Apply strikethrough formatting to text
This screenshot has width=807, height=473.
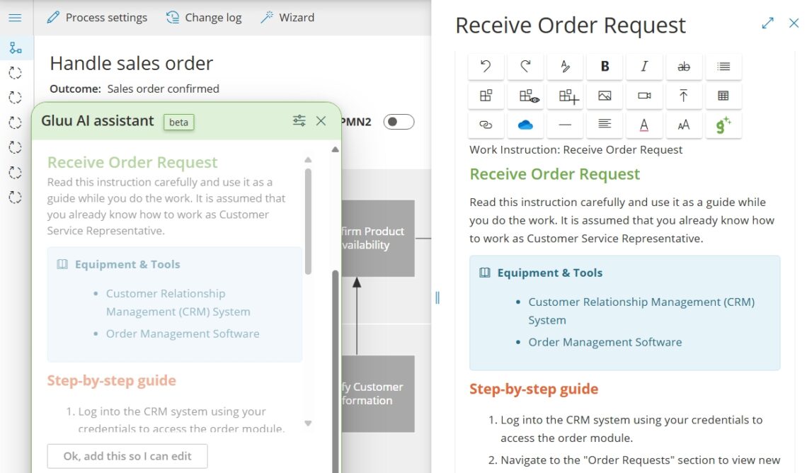point(683,67)
